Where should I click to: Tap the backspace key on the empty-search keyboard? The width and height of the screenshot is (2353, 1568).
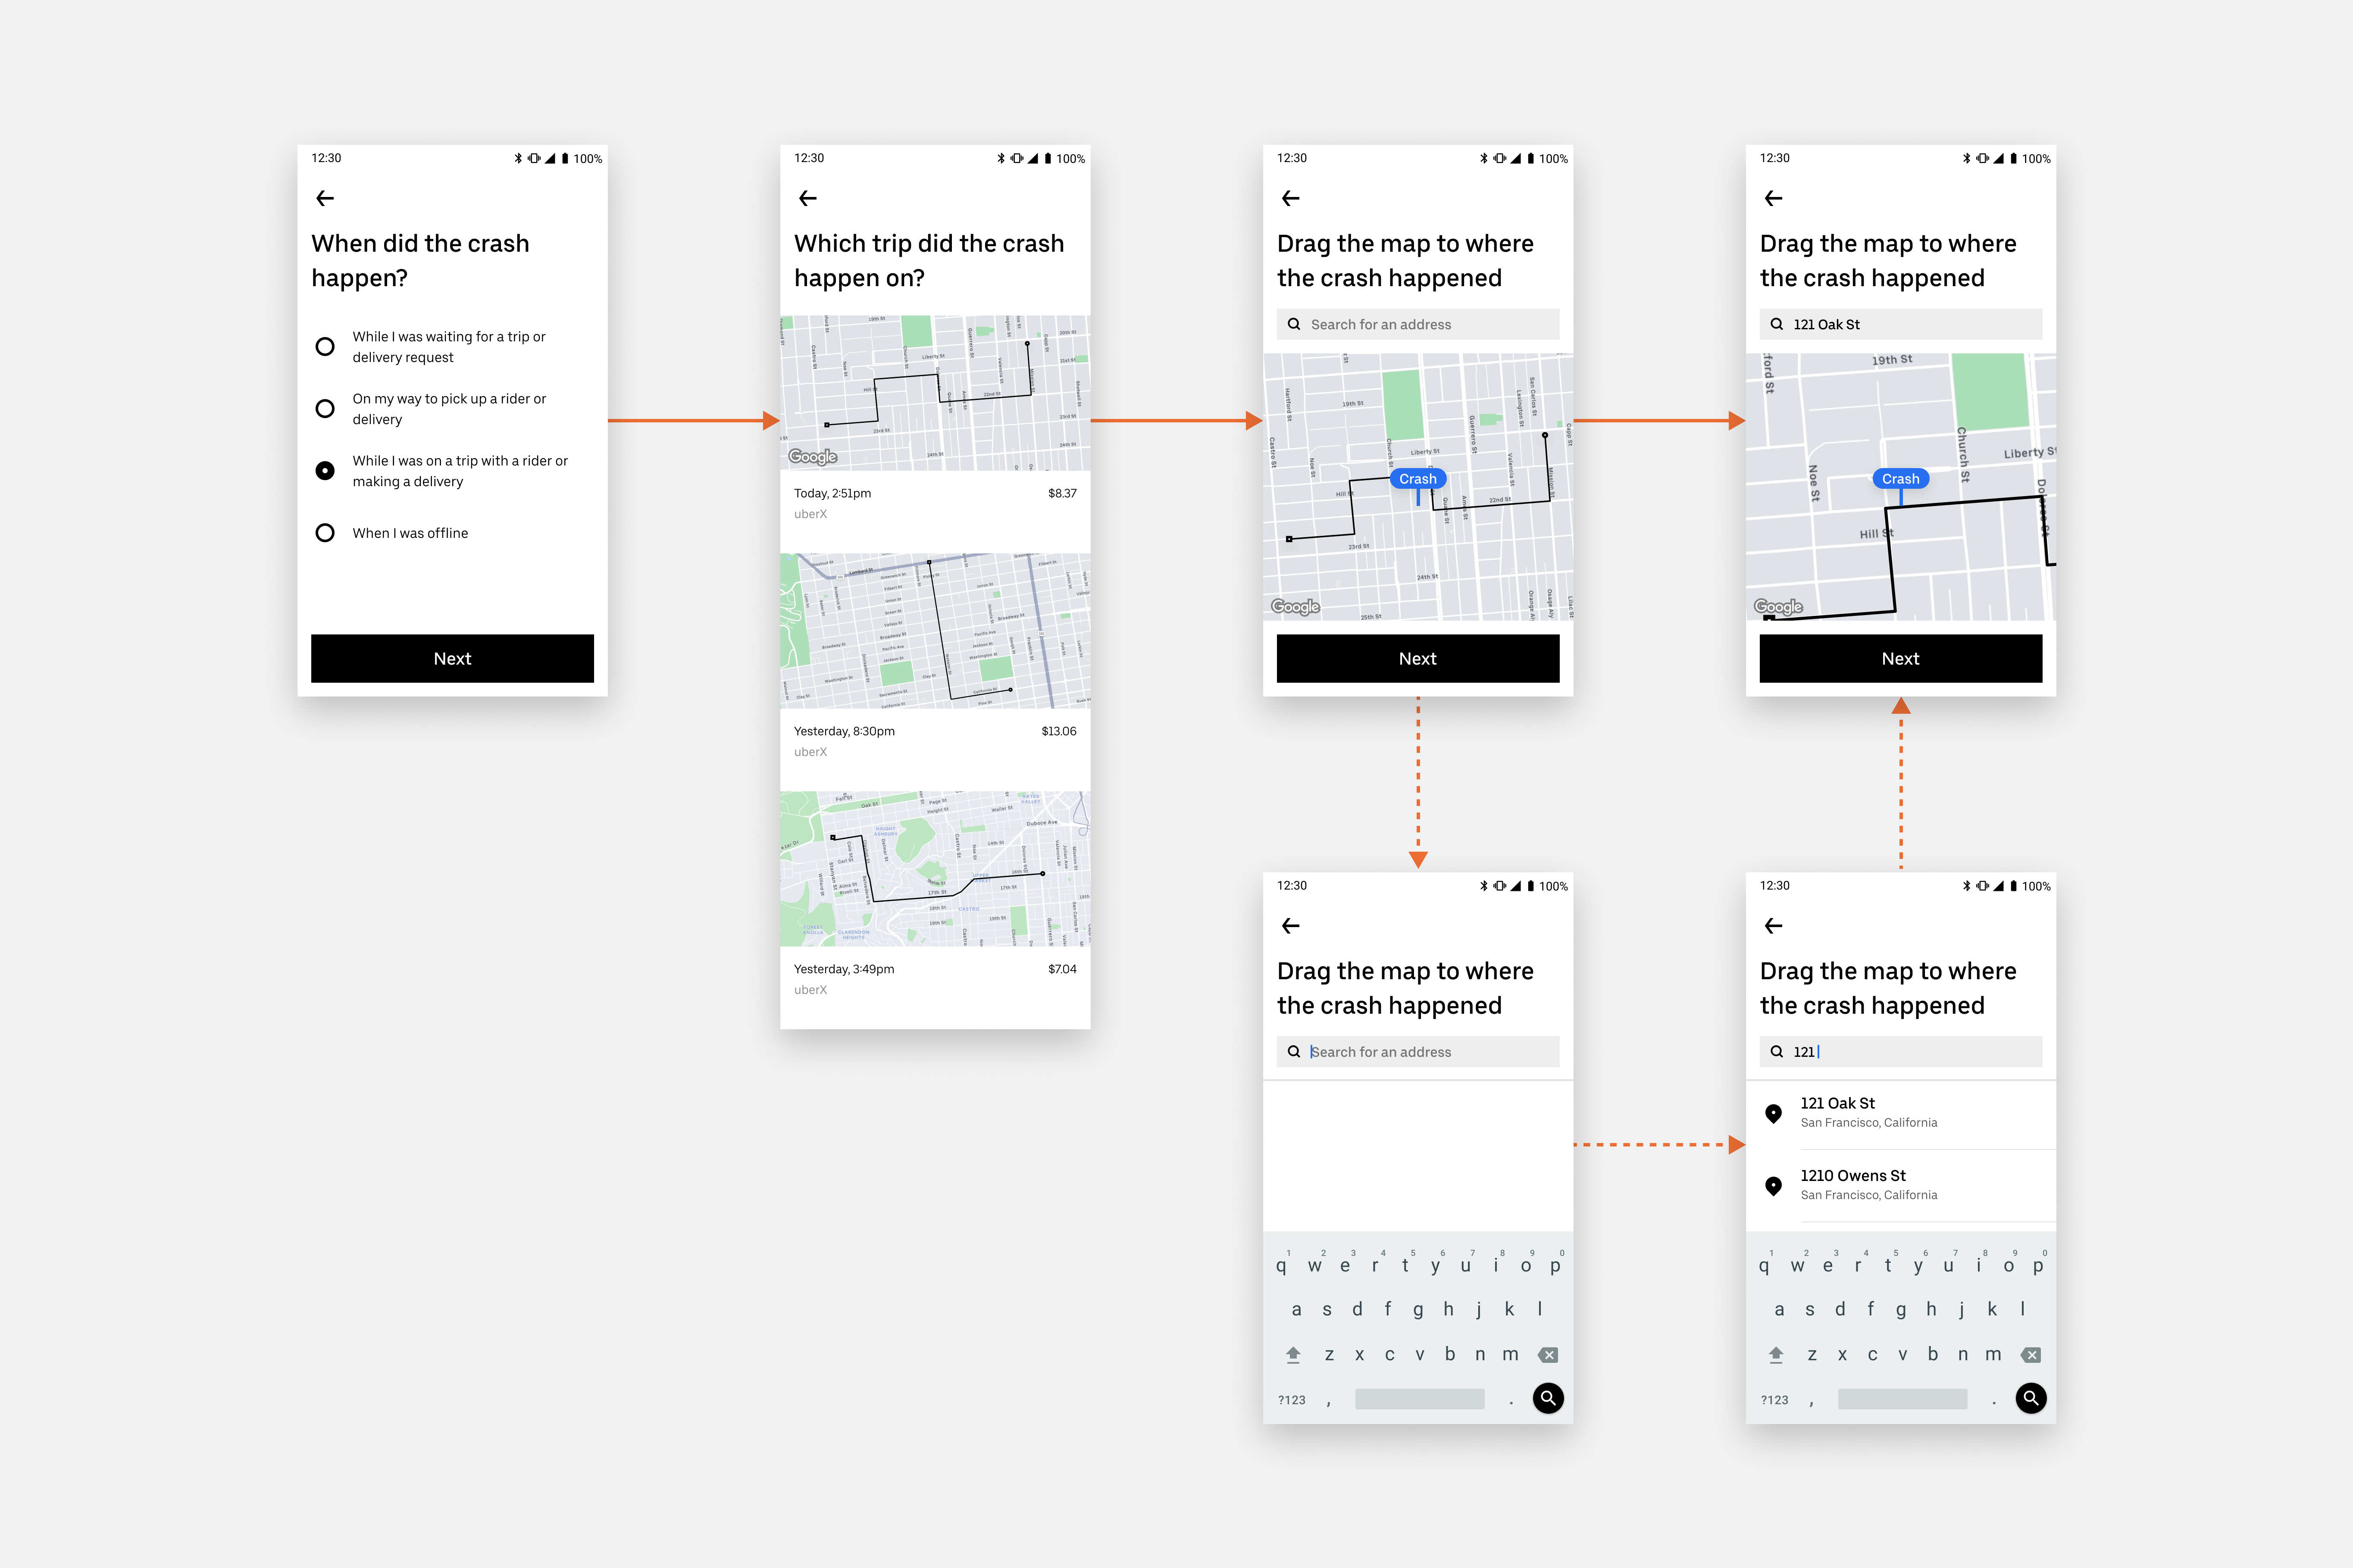pyautogui.click(x=1548, y=1355)
